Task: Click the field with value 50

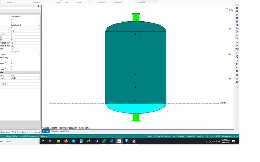Action: pyautogui.click(x=25, y=64)
